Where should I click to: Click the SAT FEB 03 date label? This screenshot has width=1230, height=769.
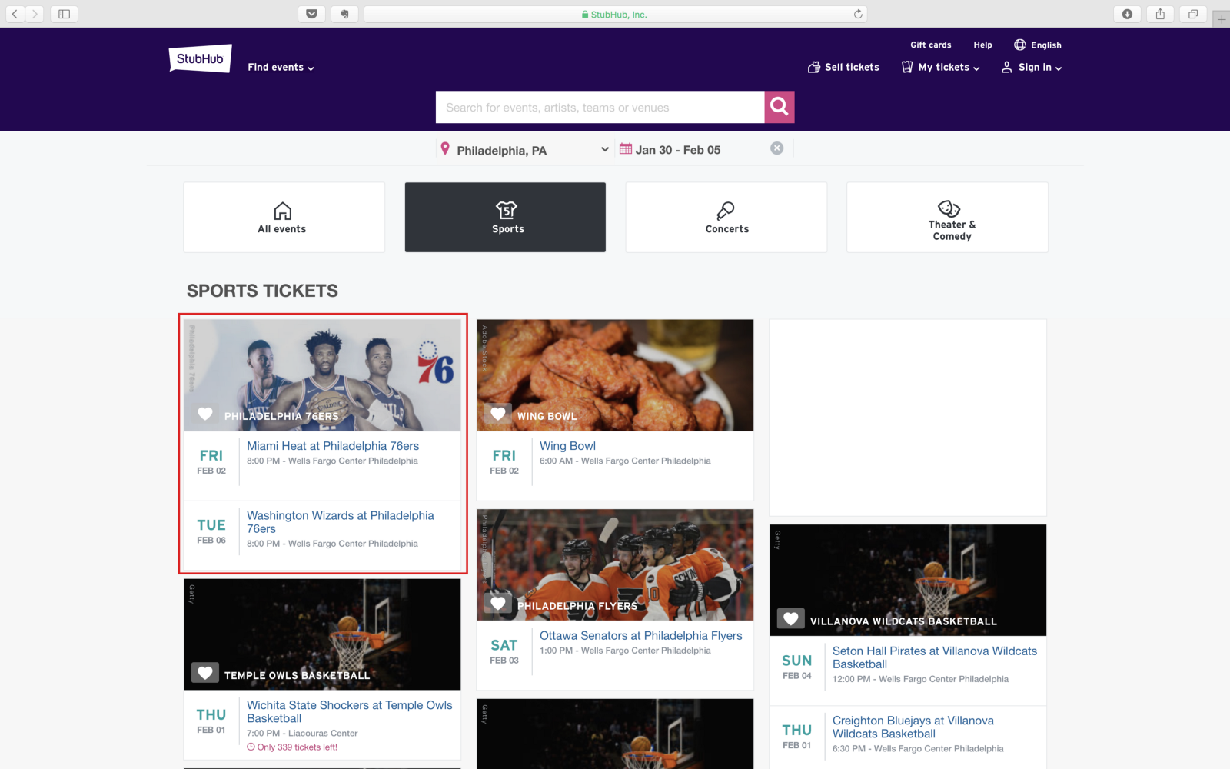[504, 651]
